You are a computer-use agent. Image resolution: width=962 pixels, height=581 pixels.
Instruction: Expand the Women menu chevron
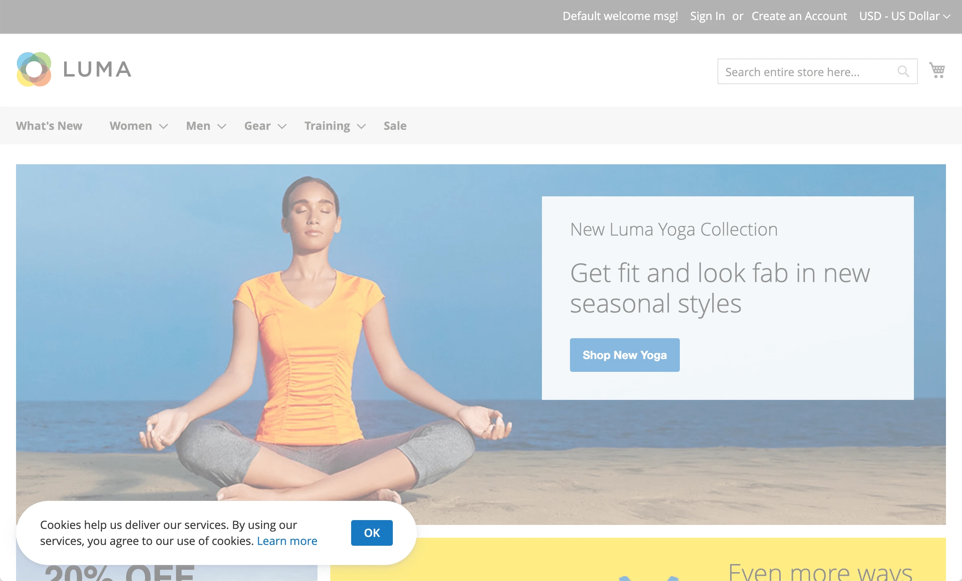164,127
